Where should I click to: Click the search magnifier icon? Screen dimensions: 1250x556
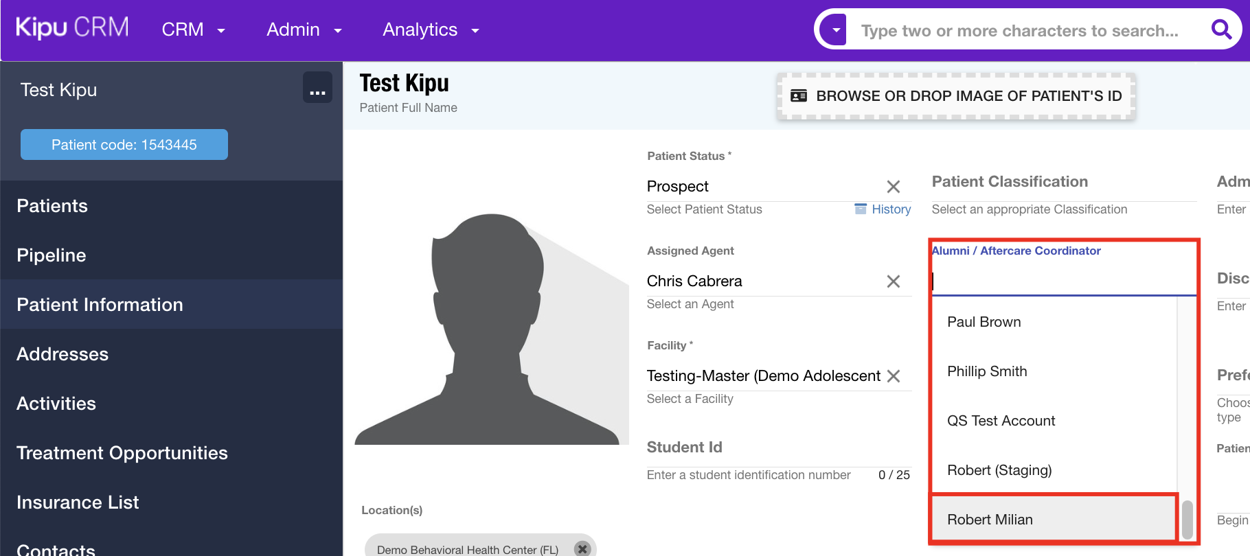1221,30
